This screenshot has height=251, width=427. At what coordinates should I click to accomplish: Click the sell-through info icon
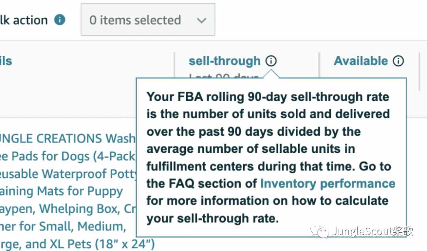coord(271,61)
